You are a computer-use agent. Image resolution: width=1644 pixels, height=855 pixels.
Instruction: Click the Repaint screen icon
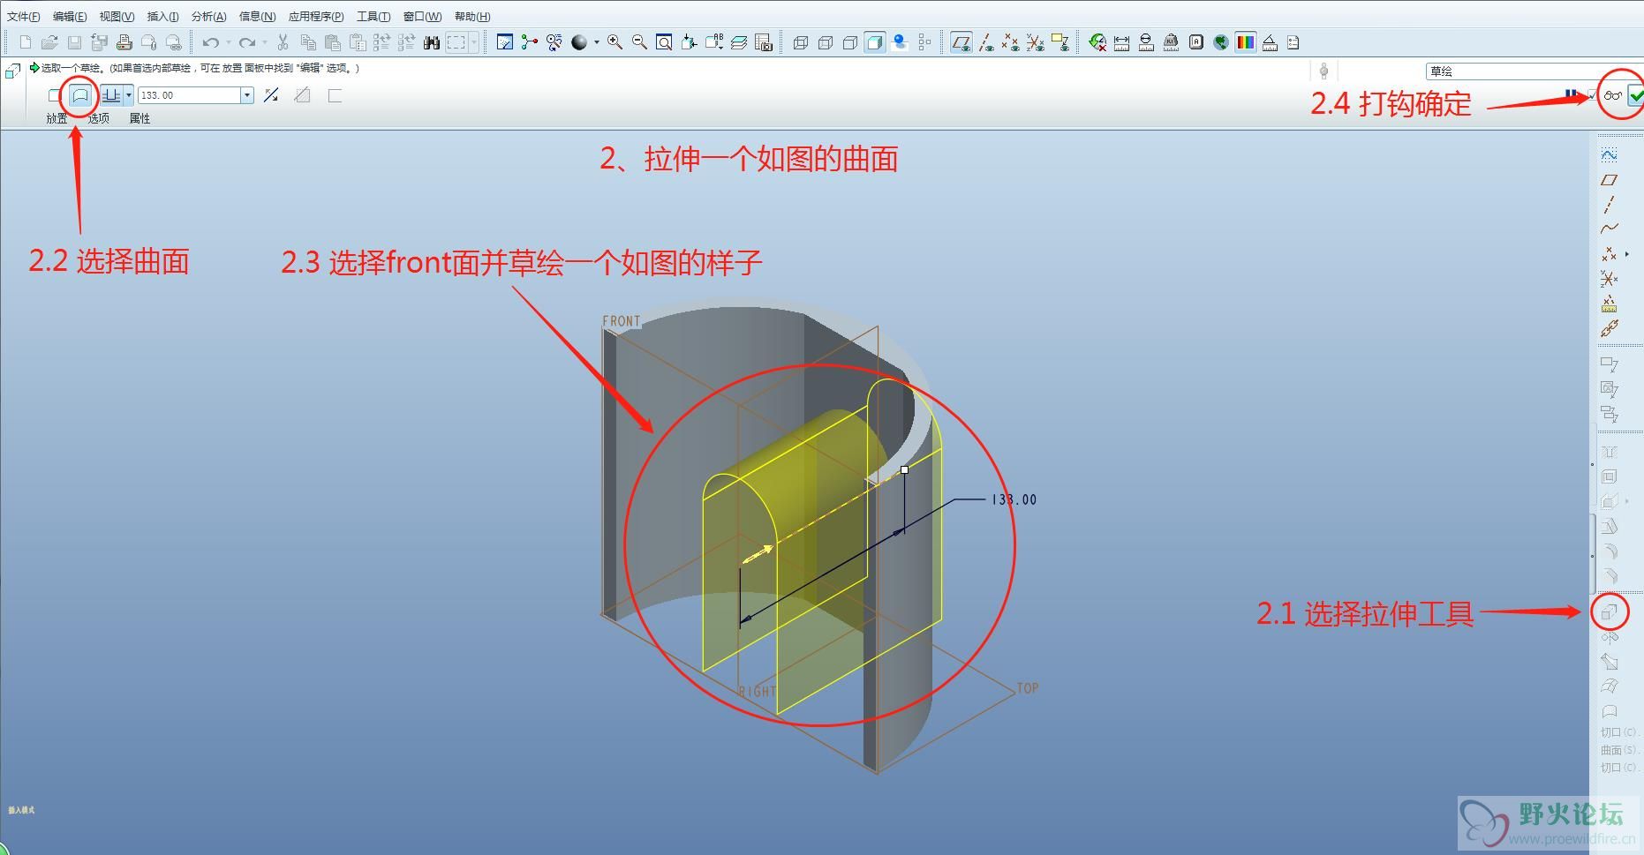(505, 42)
